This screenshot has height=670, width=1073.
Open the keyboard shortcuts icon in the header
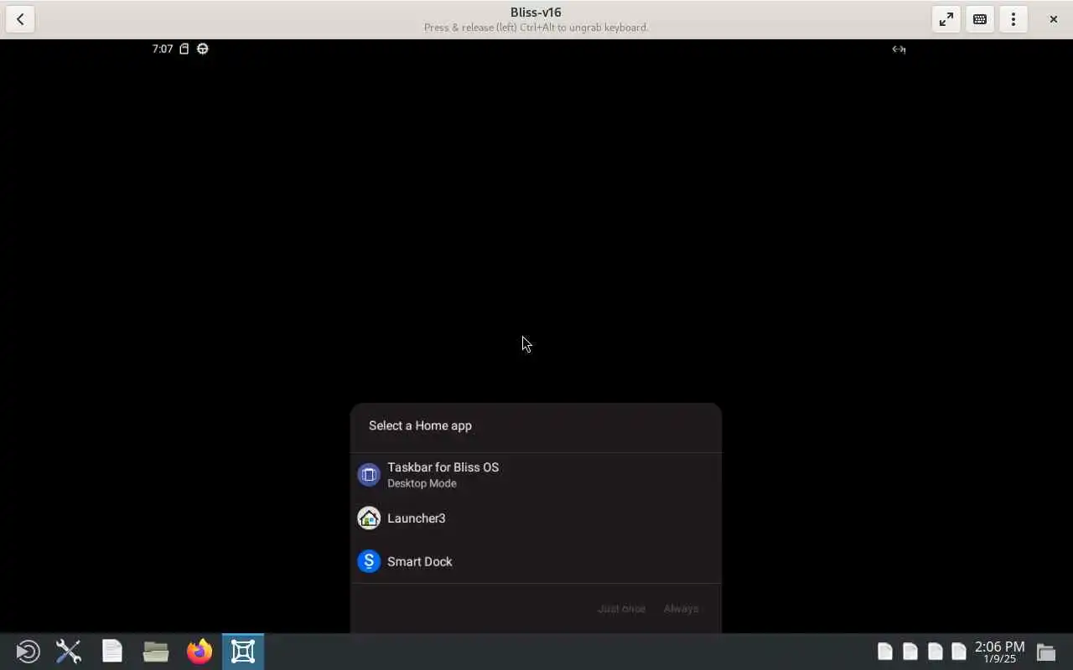(980, 19)
